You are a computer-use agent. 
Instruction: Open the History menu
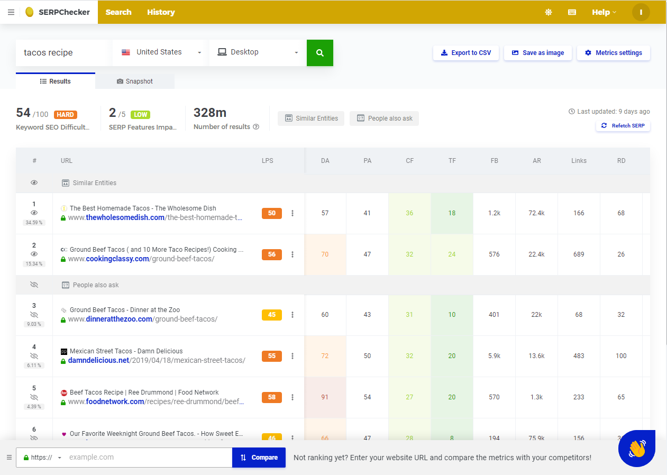pos(161,12)
